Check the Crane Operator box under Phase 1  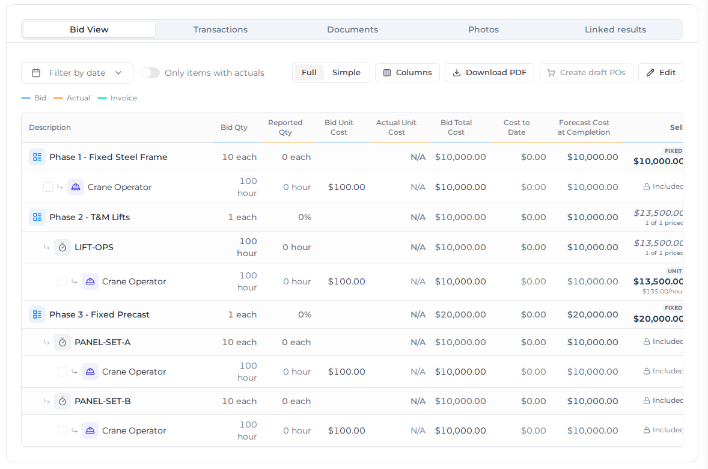click(48, 187)
